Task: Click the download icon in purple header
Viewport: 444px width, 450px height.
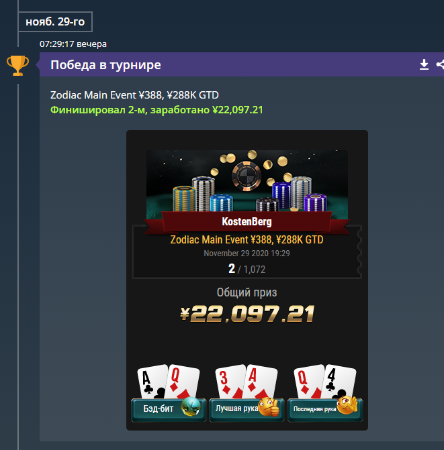Action: [x=424, y=64]
